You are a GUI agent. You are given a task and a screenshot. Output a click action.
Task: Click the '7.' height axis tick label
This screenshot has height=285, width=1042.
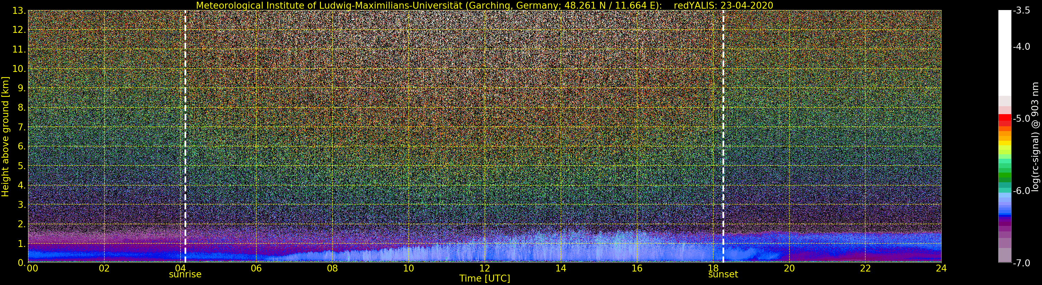[22, 127]
